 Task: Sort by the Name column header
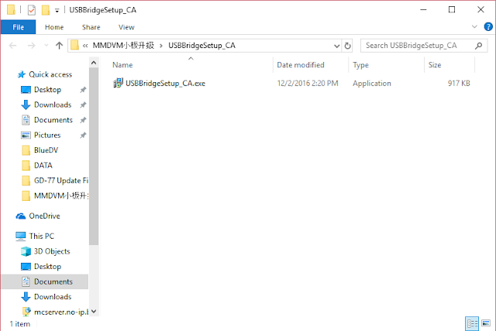122,65
